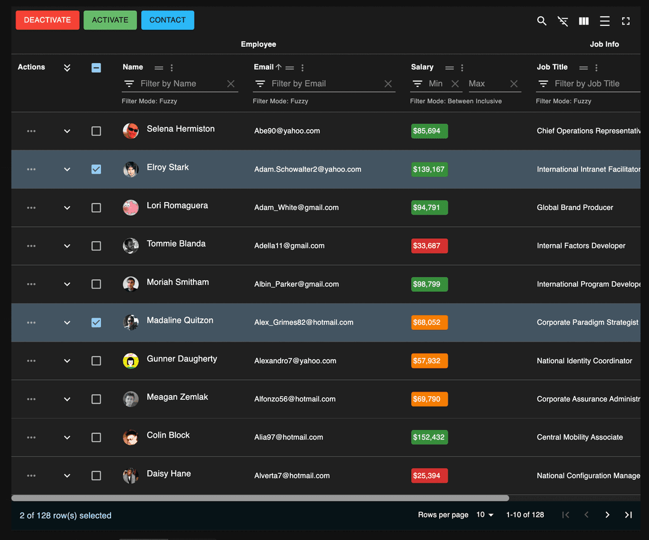Collapse all rows via the Actions header chevron
Viewport: 649px width, 540px height.
[67, 67]
